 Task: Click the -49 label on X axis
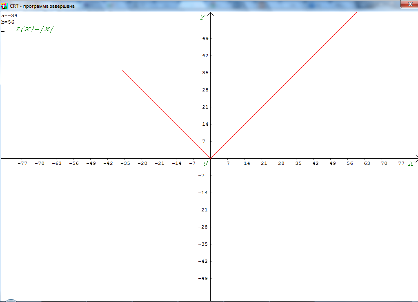tap(91, 163)
